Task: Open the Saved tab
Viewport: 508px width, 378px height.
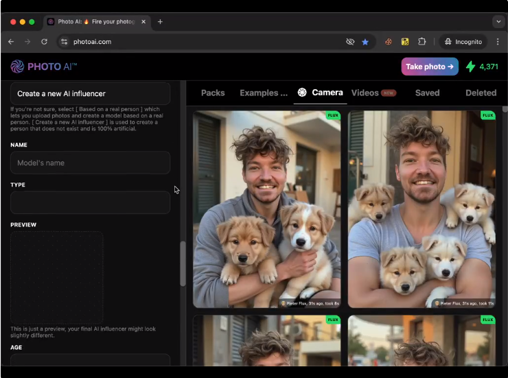Action: 427,93
